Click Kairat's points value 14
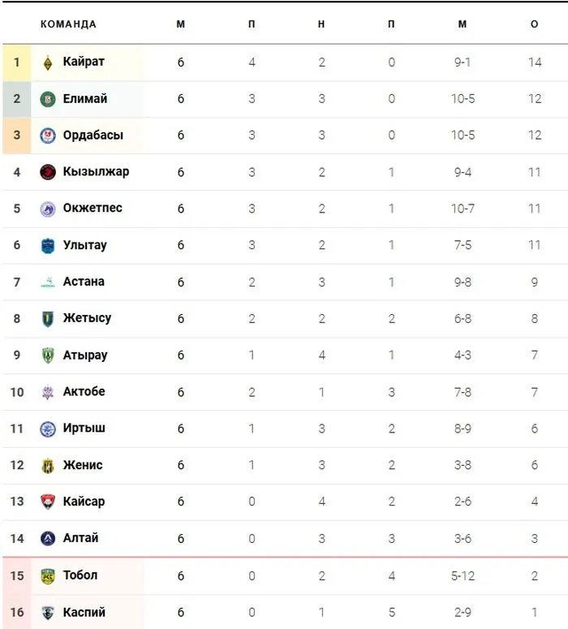 (534, 62)
